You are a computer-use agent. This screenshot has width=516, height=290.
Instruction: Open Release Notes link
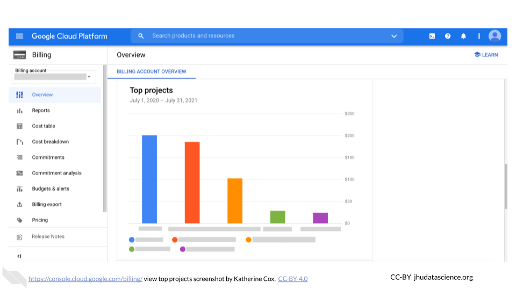tap(48, 236)
